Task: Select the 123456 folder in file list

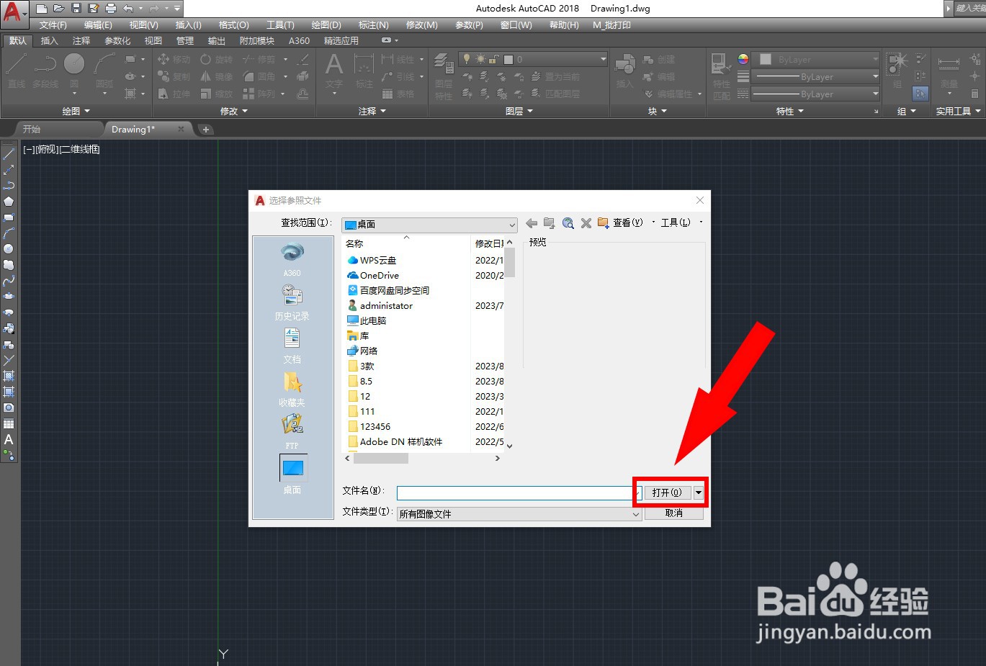Action: [x=369, y=426]
